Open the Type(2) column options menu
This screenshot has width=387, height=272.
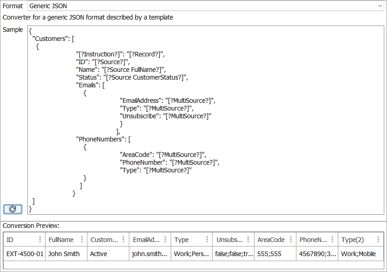378,240
